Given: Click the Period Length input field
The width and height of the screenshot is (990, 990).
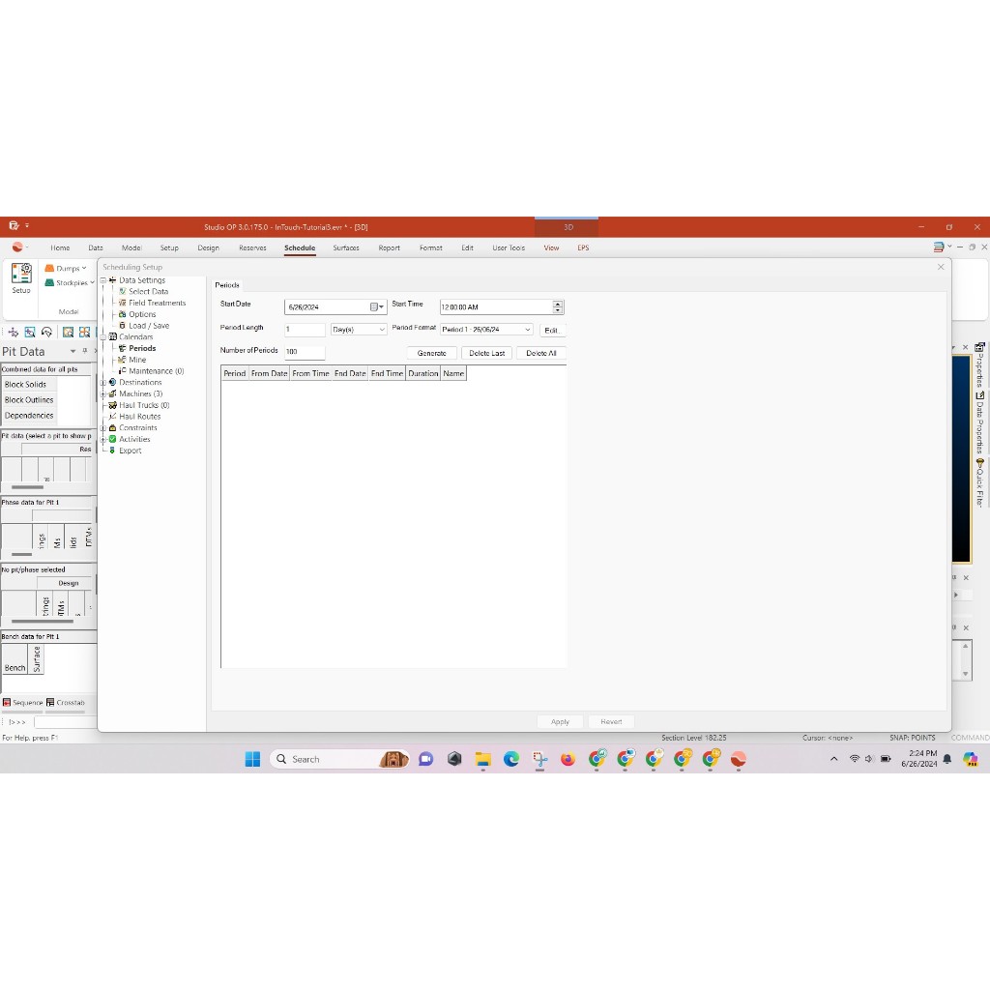Looking at the screenshot, I should click(x=305, y=330).
